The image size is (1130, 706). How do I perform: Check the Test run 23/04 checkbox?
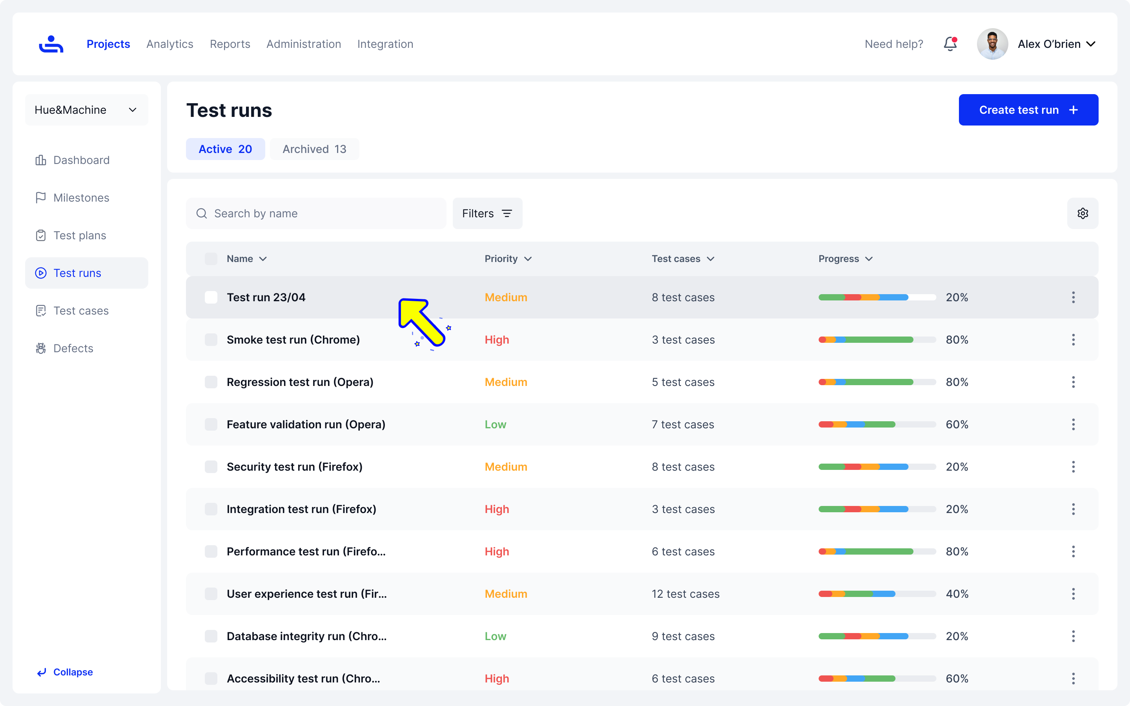pyautogui.click(x=211, y=297)
